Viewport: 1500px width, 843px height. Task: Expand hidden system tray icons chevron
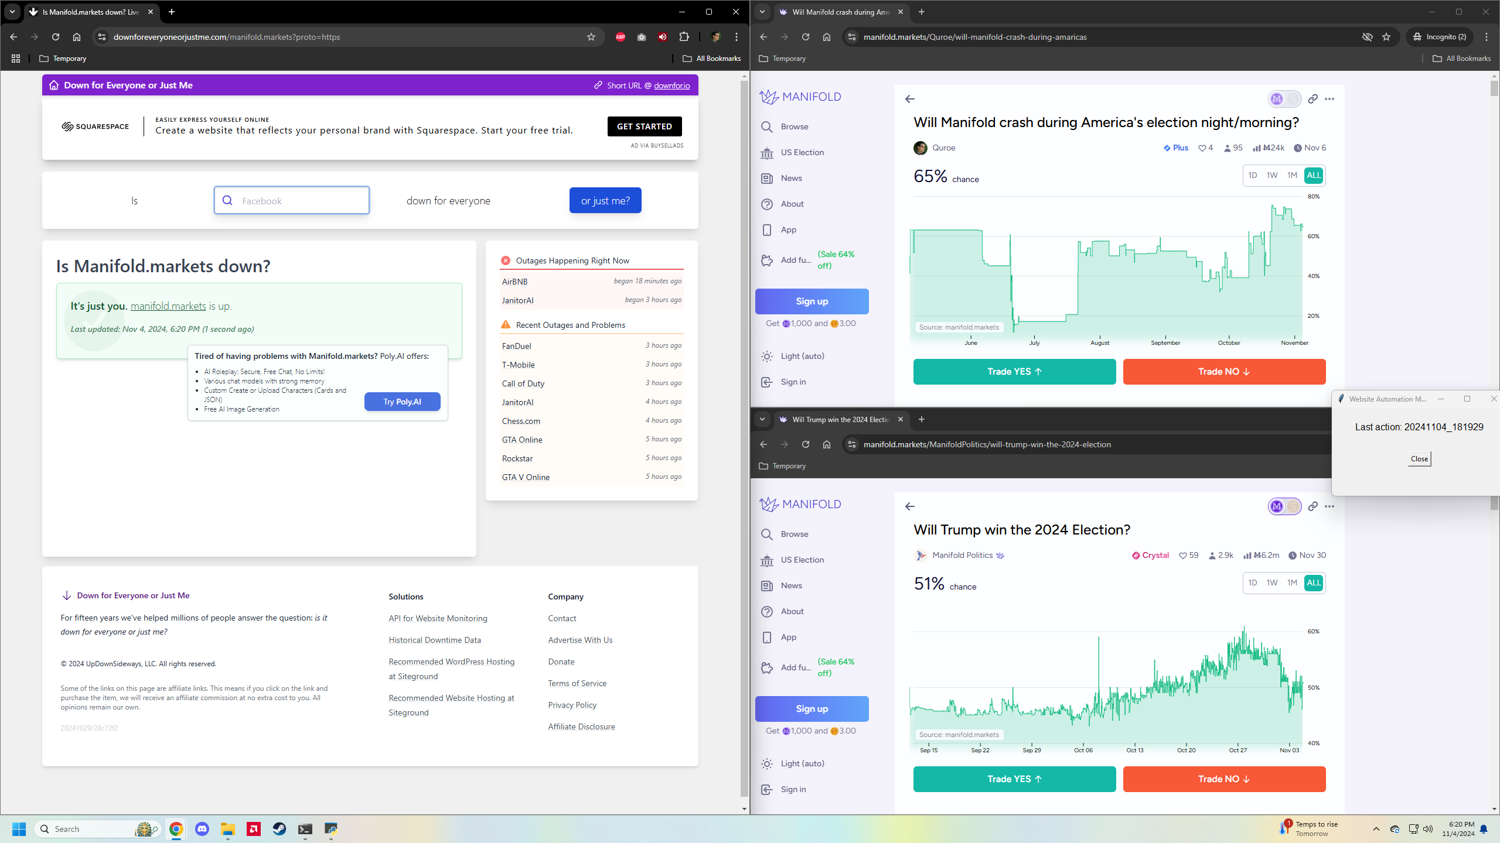pyautogui.click(x=1376, y=829)
